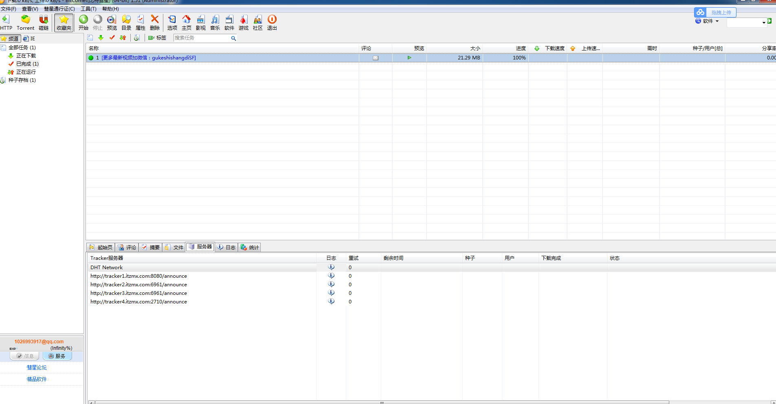Sort by 下载速度 column header
The image size is (776, 404).
tap(548, 48)
